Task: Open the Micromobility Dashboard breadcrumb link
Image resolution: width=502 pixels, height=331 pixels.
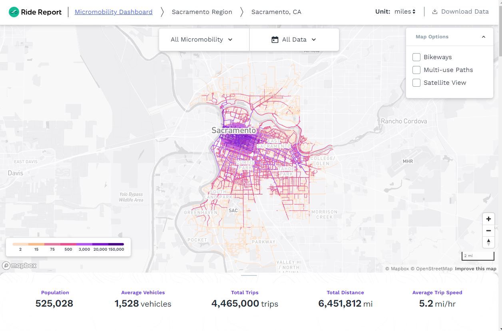Action: coord(114,12)
